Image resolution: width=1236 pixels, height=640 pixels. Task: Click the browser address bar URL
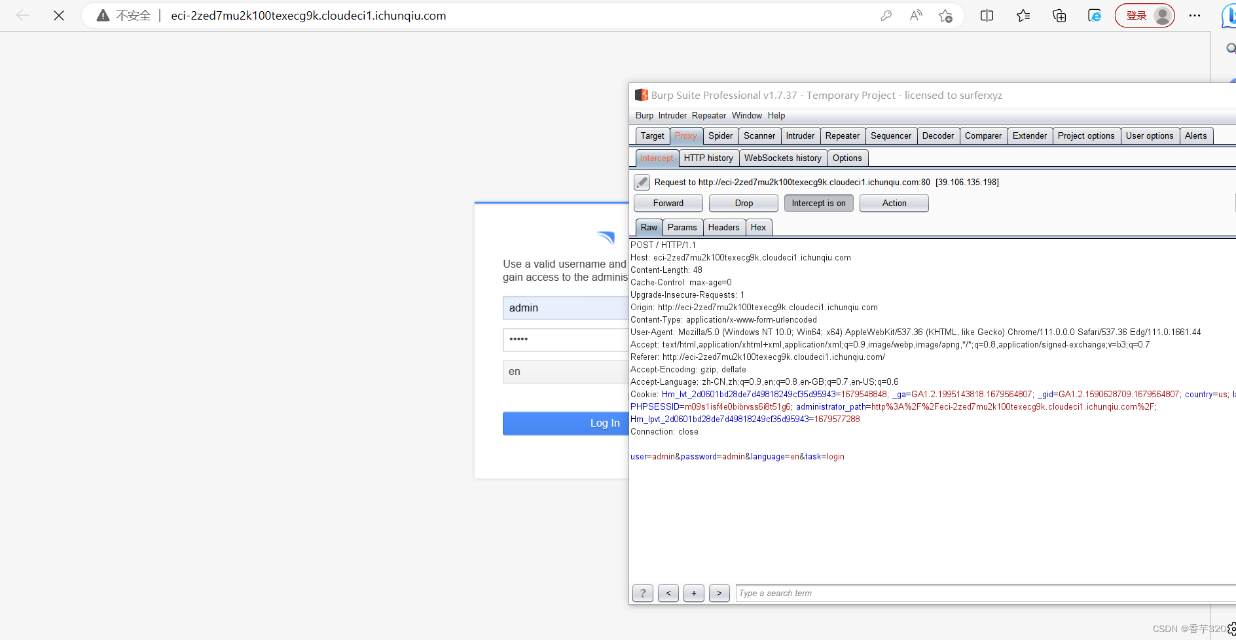tap(308, 16)
